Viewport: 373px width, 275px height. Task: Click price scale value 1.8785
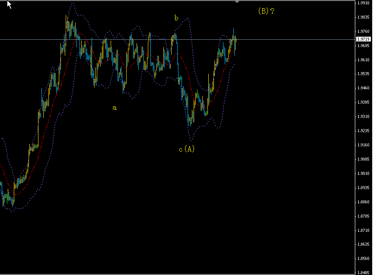(363, 216)
